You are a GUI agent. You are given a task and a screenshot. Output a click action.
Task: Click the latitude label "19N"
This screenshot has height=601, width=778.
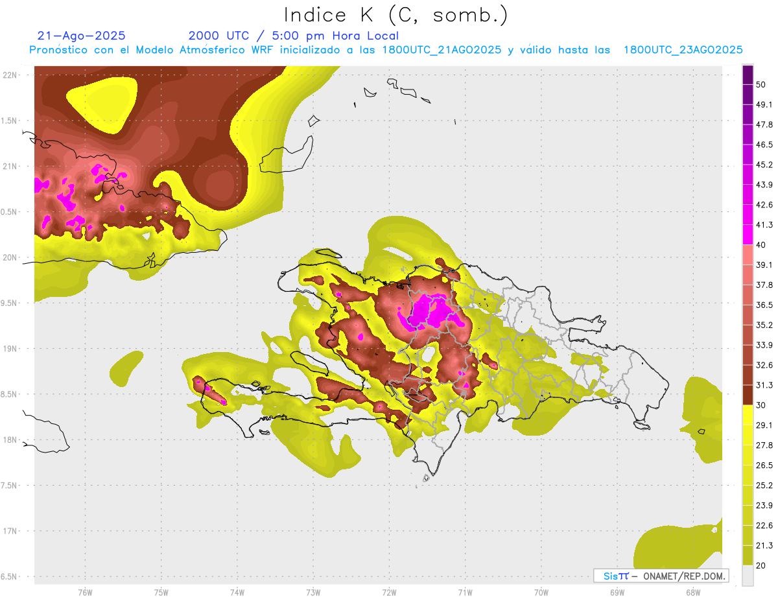[11, 349]
